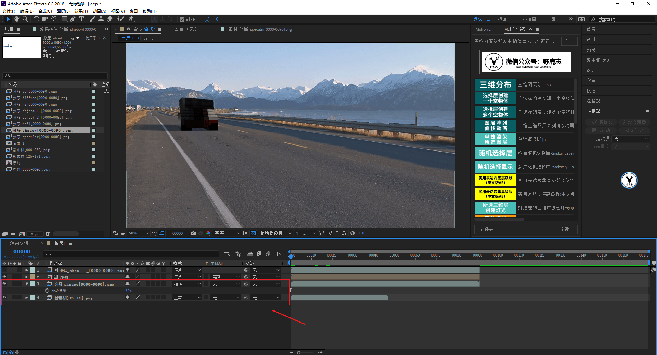The image size is (657, 355).
Task: Select the Puppet Pin tool
Action: [131, 19]
